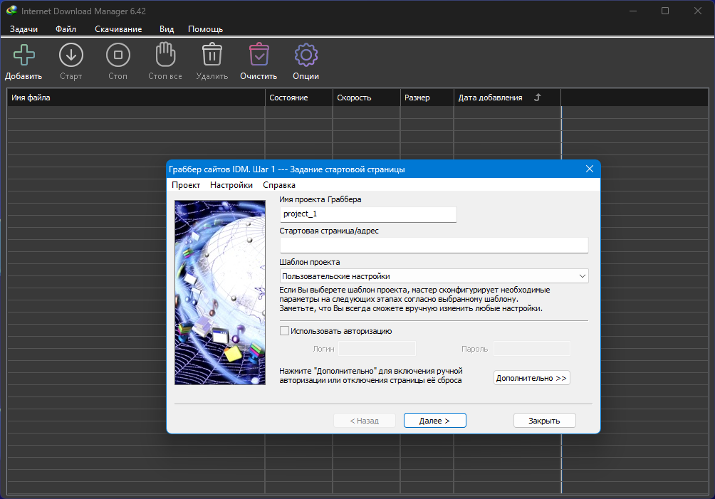Screen dimensions: 715x499
Task: Click the Добавить (Add) plus icon
Action: point(24,56)
